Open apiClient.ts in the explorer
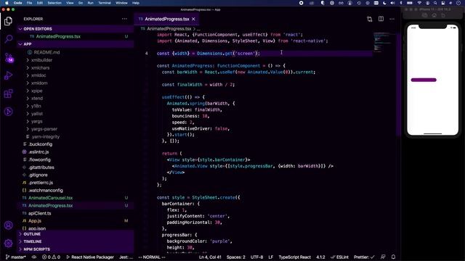465x261 pixels. [x=39, y=213]
